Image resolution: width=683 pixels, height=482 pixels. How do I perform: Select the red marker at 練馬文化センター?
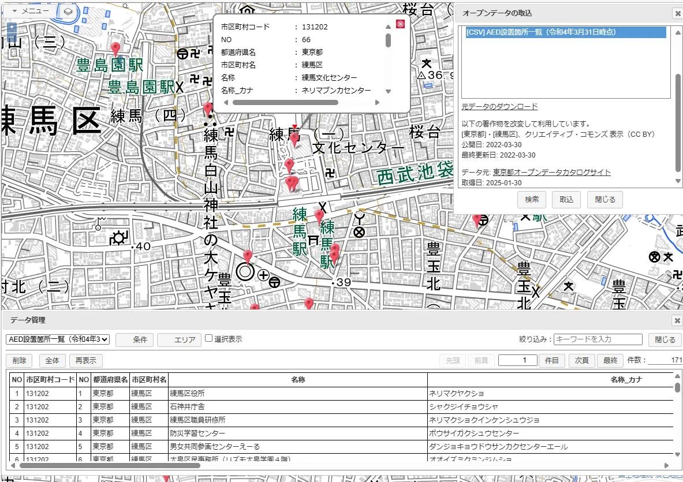pyautogui.click(x=294, y=139)
